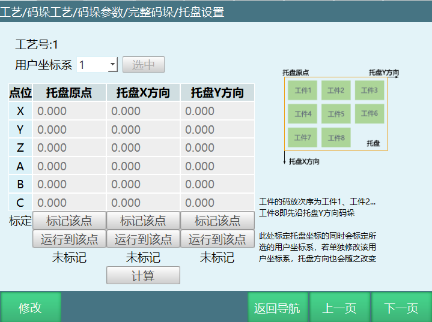Click the 工件8 block in pallet diagram
Screen dimensions: 432x322
point(336,137)
